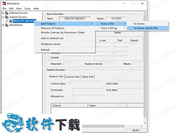This screenshot has height=133, width=176.
Task: Click the Redundant field
Action: pyautogui.click(x=67, y=64)
